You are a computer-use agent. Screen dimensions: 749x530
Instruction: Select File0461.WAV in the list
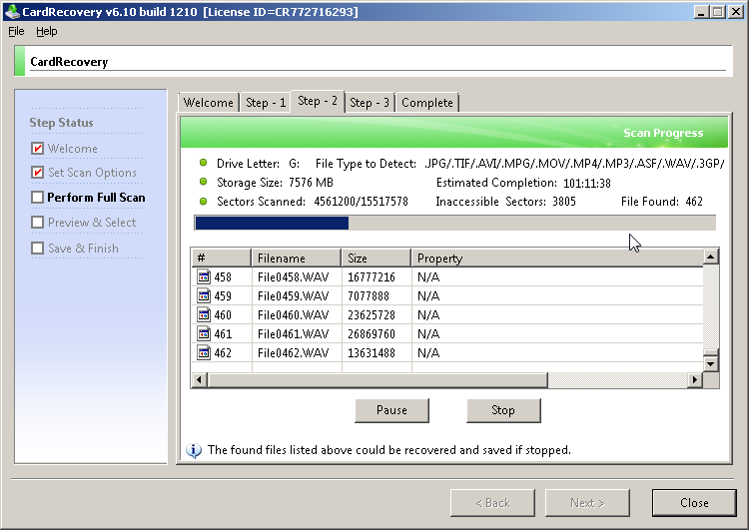[293, 333]
